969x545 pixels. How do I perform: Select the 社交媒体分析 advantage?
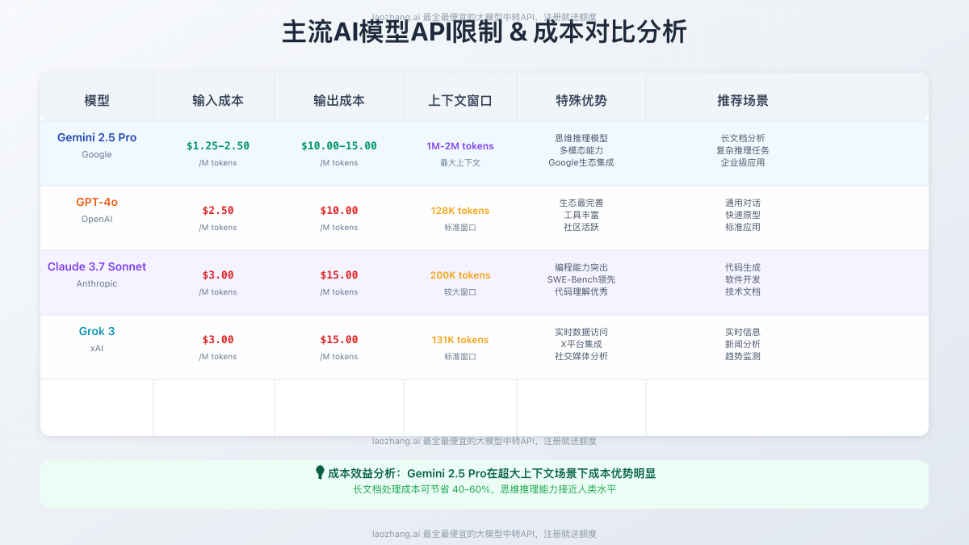point(581,356)
